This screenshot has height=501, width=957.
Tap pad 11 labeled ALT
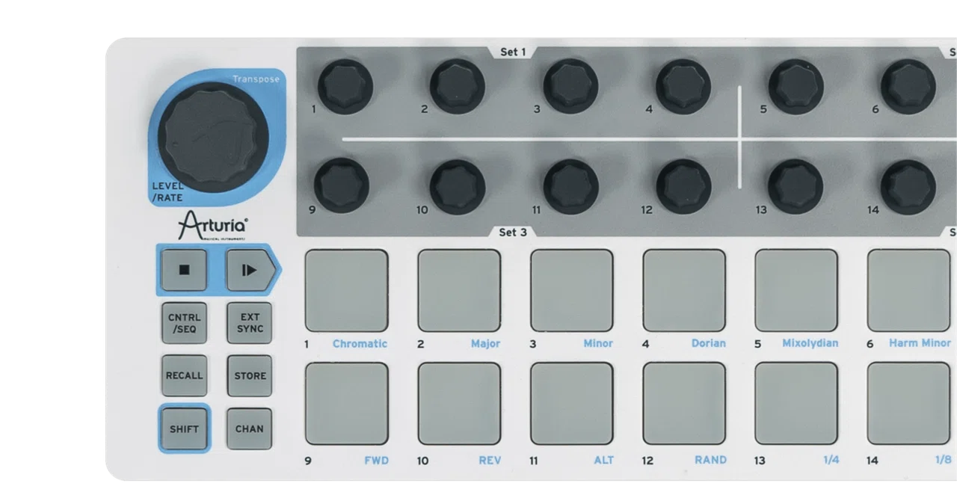[572, 404]
